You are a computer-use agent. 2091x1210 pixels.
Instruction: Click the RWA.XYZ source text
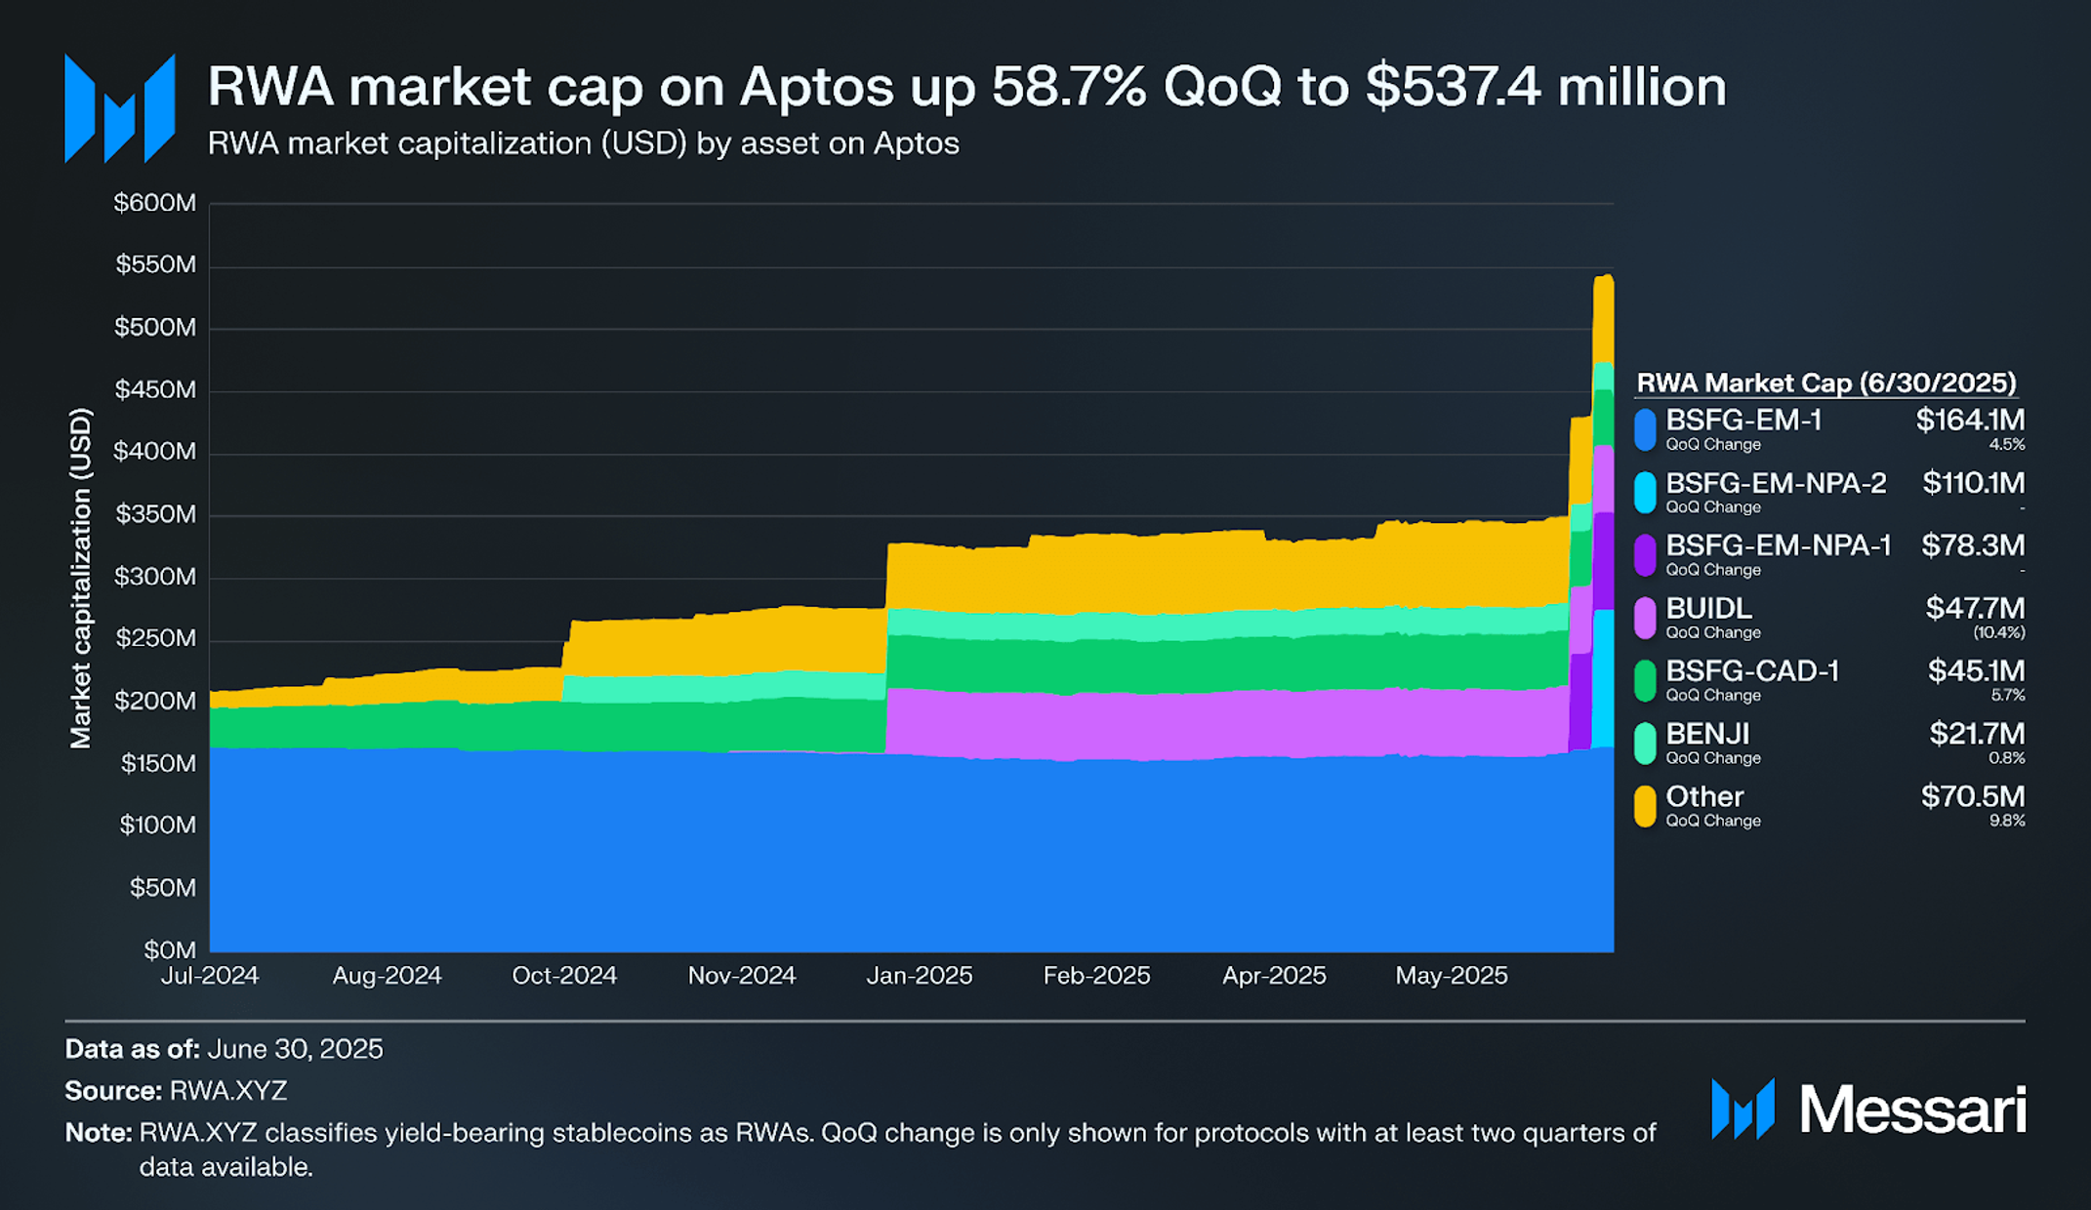228,1090
